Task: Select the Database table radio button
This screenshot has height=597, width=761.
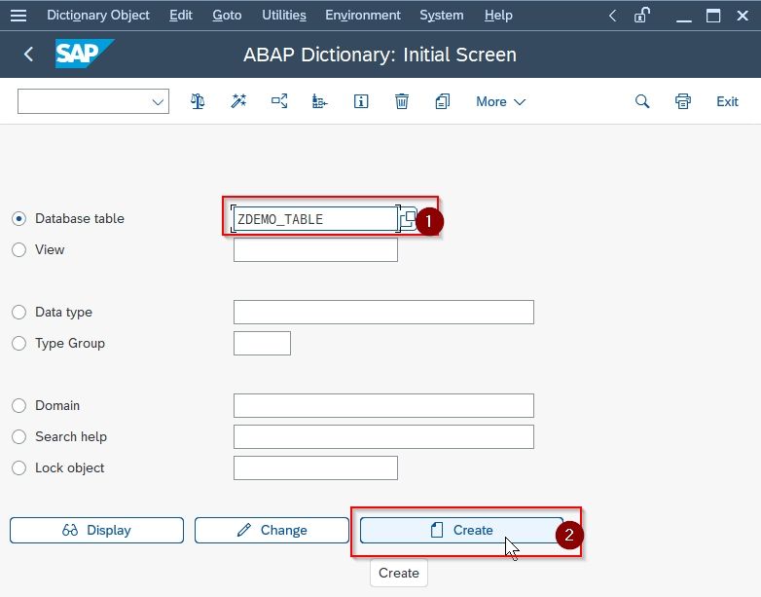Action: 18,218
